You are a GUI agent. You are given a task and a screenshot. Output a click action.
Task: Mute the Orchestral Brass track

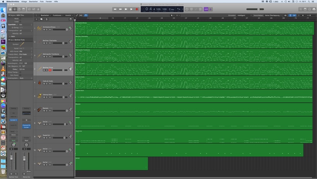point(44,29)
